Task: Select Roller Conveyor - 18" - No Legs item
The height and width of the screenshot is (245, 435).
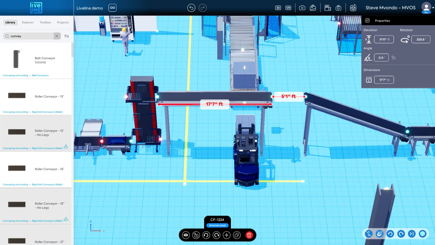Action: (36, 206)
